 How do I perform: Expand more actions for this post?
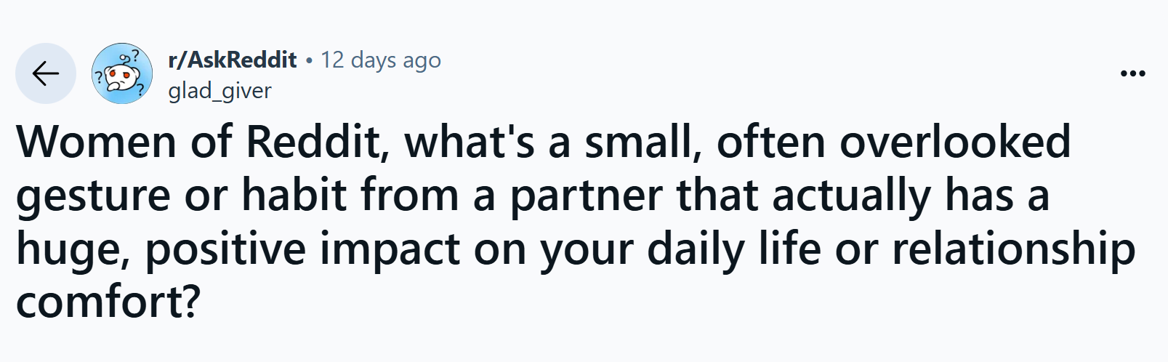pos(1132,73)
